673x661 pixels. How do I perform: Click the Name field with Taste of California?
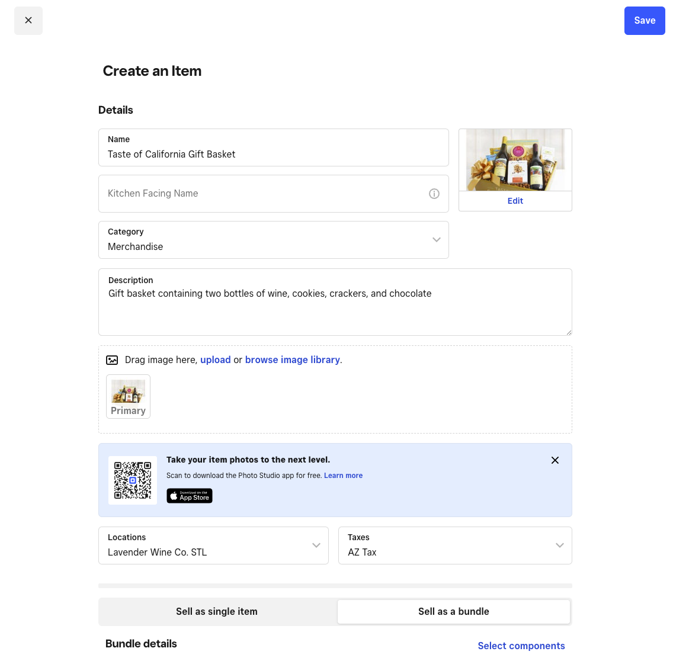click(x=274, y=154)
